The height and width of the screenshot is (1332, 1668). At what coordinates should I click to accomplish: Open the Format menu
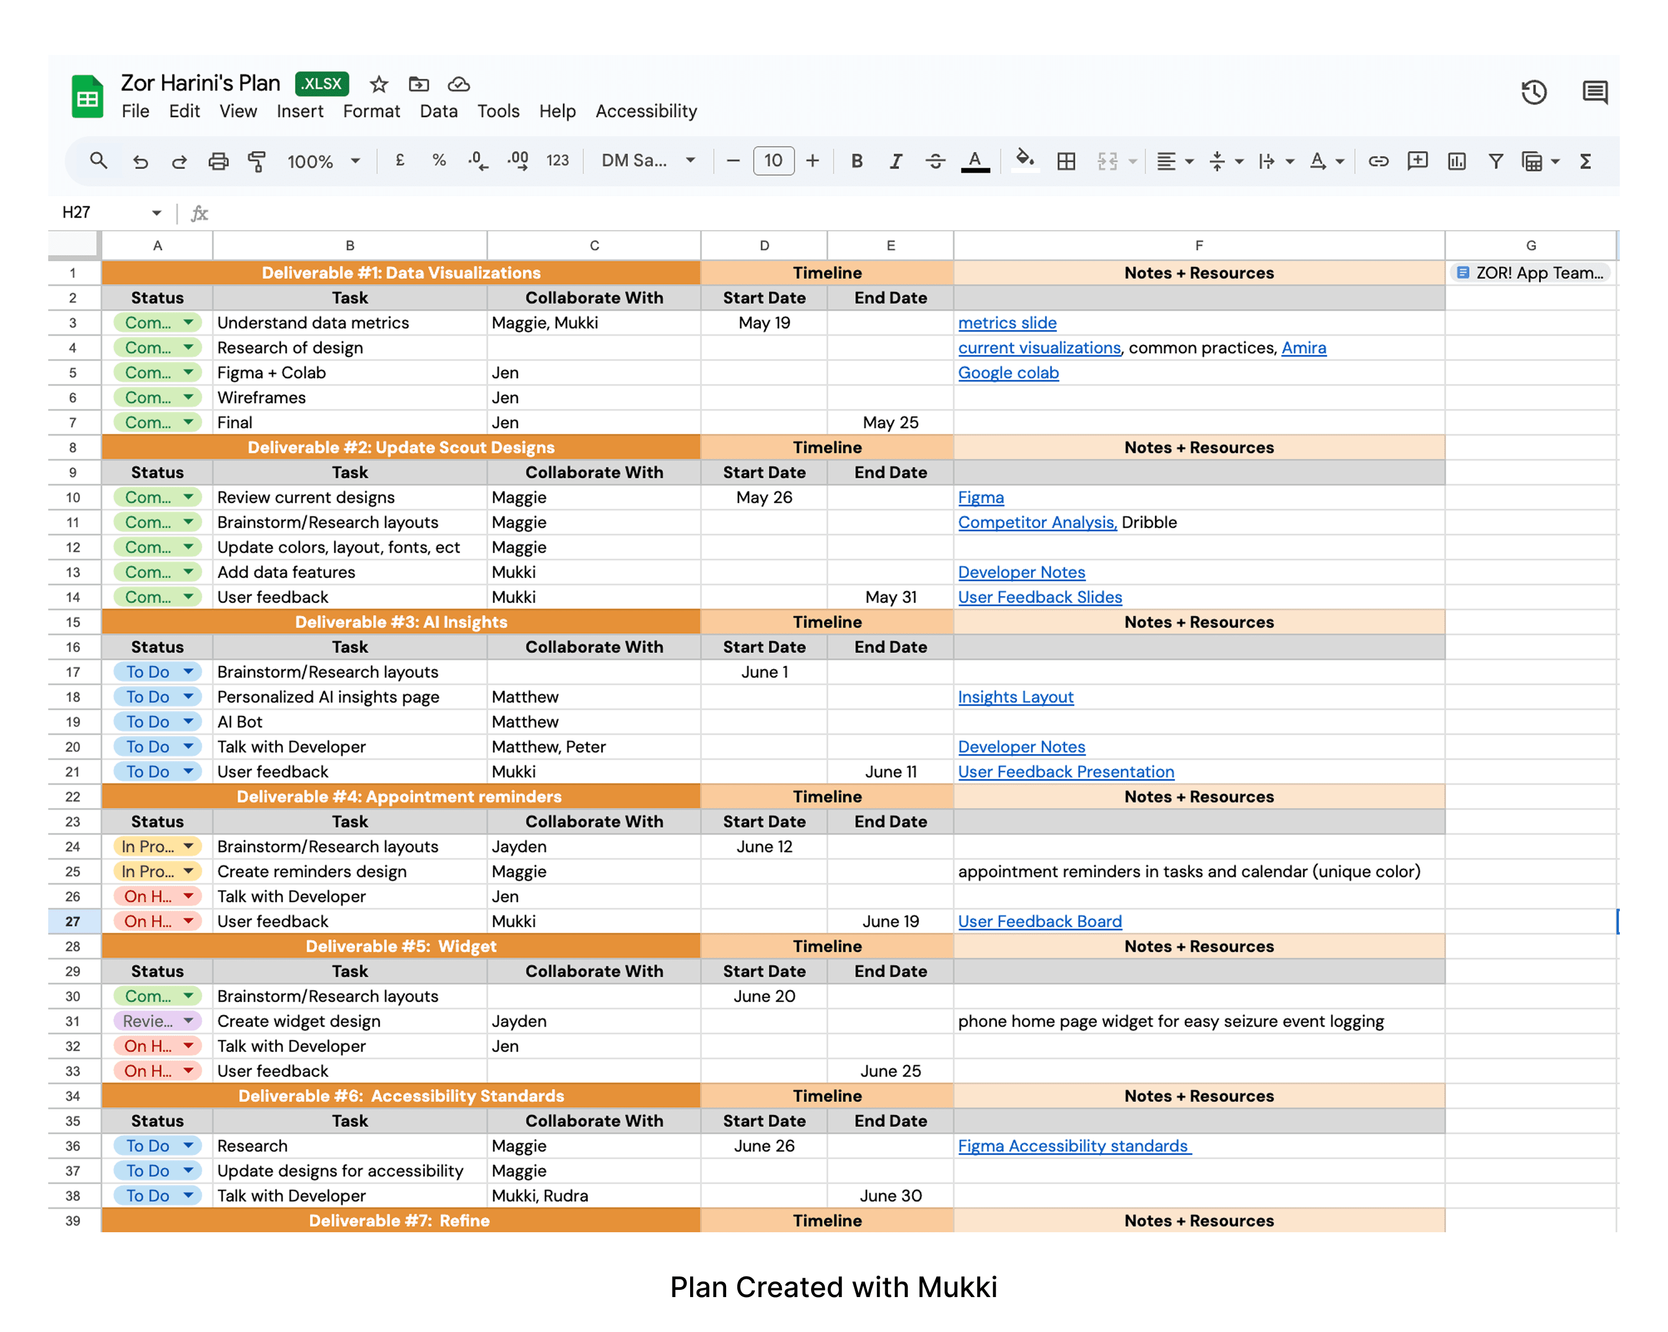[x=371, y=111]
